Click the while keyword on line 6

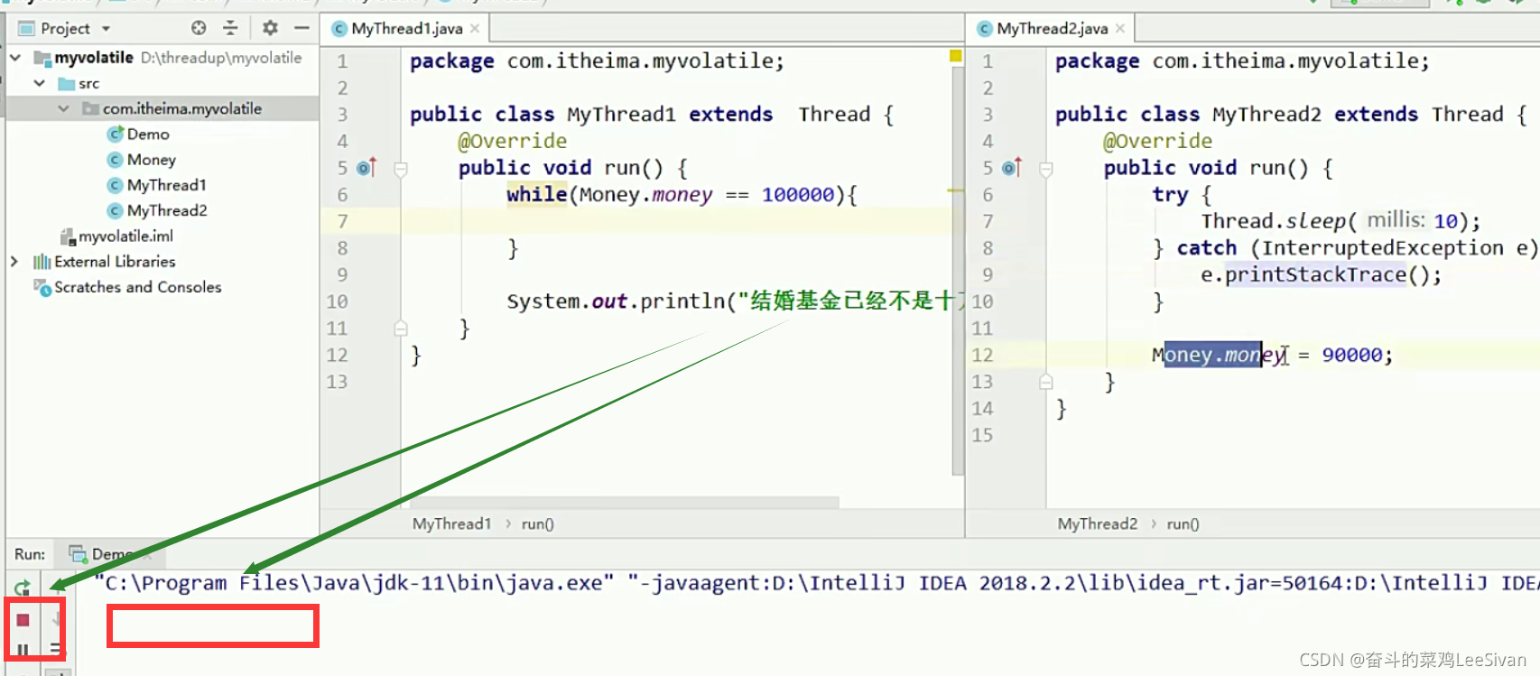click(536, 194)
